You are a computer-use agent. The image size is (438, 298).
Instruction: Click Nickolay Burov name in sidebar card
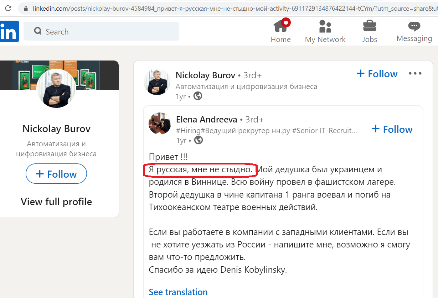(x=56, y=129)
